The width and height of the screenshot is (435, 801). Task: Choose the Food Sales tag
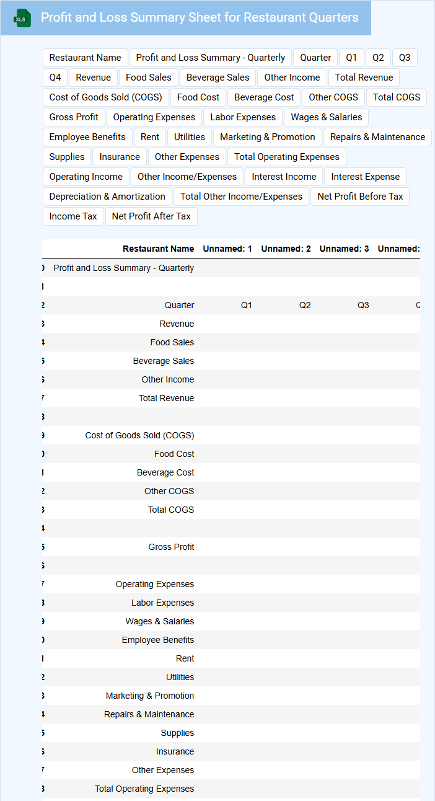[149, 77]
